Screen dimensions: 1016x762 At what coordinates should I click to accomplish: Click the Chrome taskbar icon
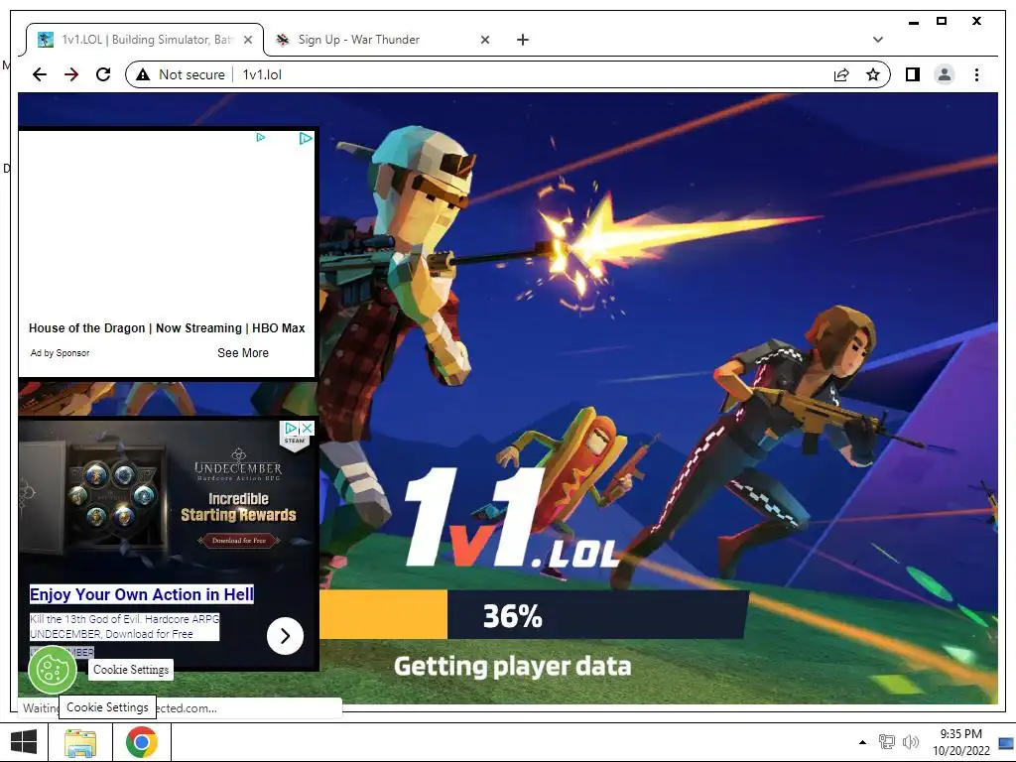(x=142, y=742)
